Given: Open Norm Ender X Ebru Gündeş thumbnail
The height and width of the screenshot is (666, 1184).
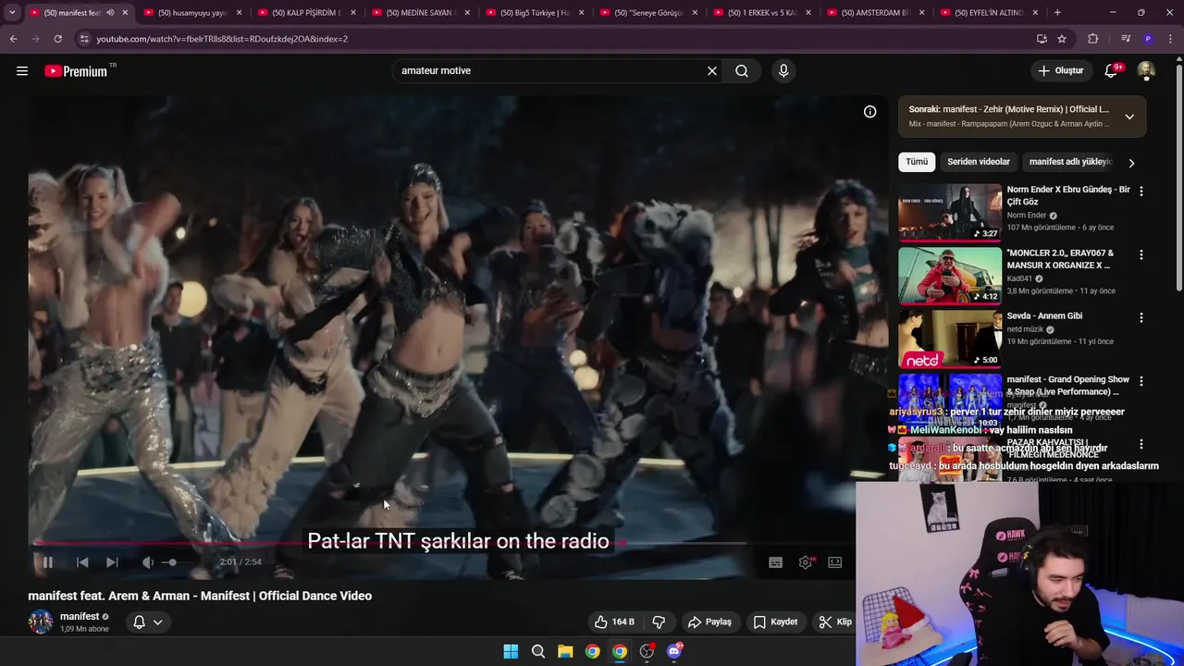Looking at the screenshot, I should pos(950,212).
